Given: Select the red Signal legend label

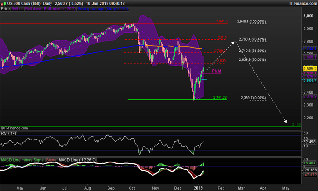Looking at the screenshot, I should (x=52, y=160).
